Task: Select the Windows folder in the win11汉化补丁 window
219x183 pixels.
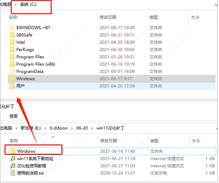Action: [25, 151]
